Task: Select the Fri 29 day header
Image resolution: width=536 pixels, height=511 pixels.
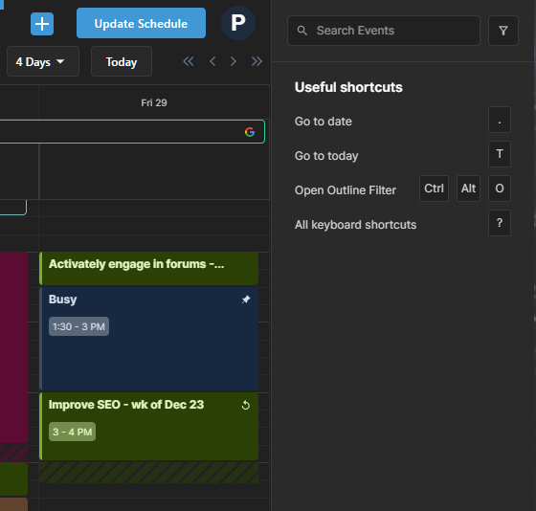Action: [154, 102]
